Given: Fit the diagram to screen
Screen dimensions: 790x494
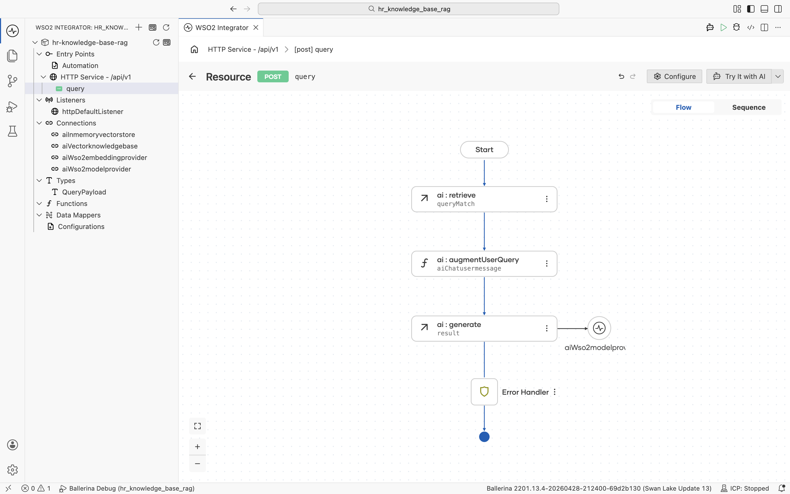Looking at the screenshot, I should click(x=197, y=426).
